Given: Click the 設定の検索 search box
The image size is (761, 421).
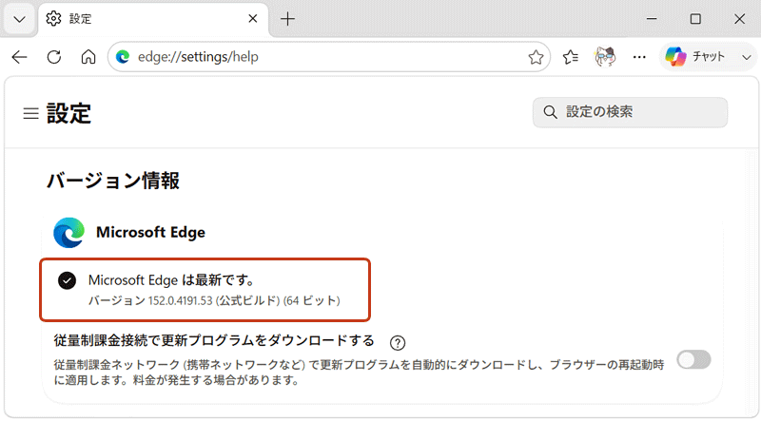Looking at the screenshot, I should pyautogui.click(x=630, y=112).
